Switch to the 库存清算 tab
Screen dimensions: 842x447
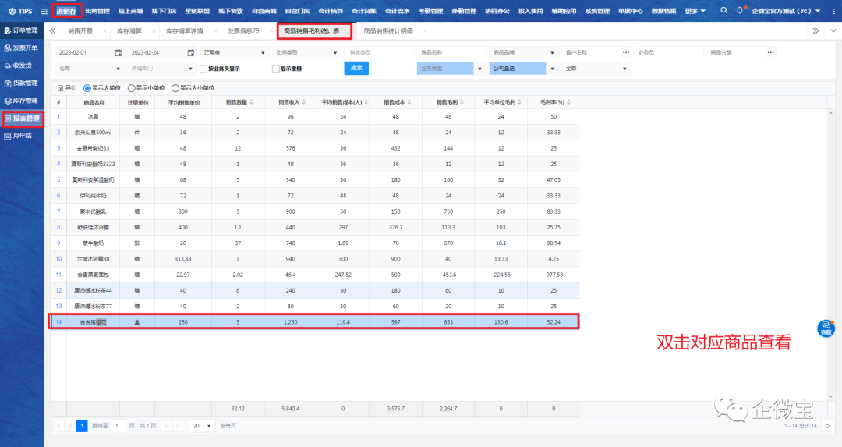click(x=133, y=30)
